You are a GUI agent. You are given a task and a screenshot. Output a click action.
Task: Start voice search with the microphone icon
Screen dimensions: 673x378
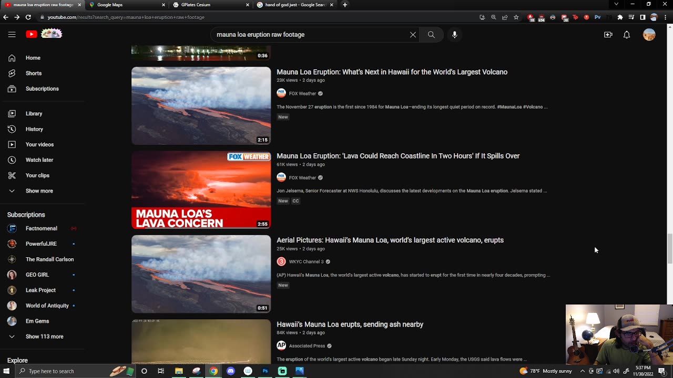(x=455, y=35)
